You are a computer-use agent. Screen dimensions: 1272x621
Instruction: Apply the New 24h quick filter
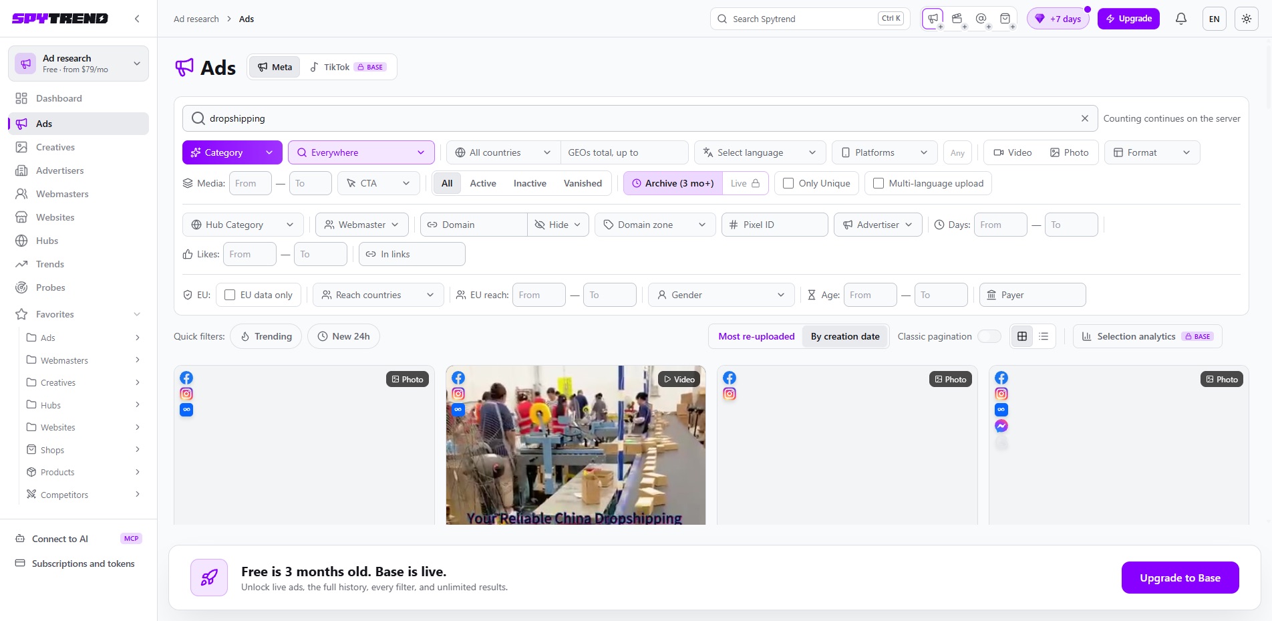343,336
